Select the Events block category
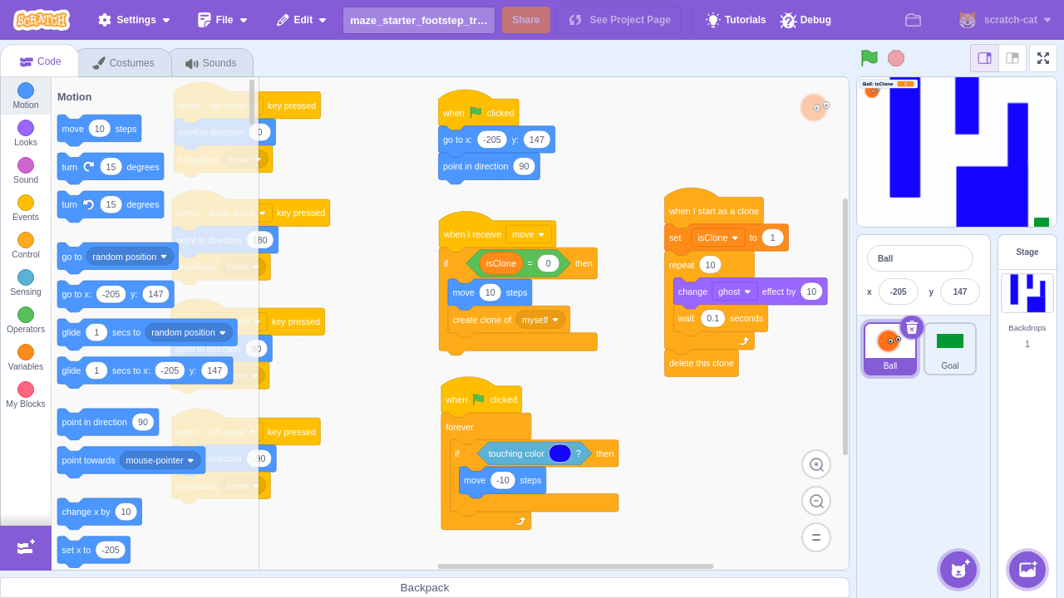 point(26,208)
